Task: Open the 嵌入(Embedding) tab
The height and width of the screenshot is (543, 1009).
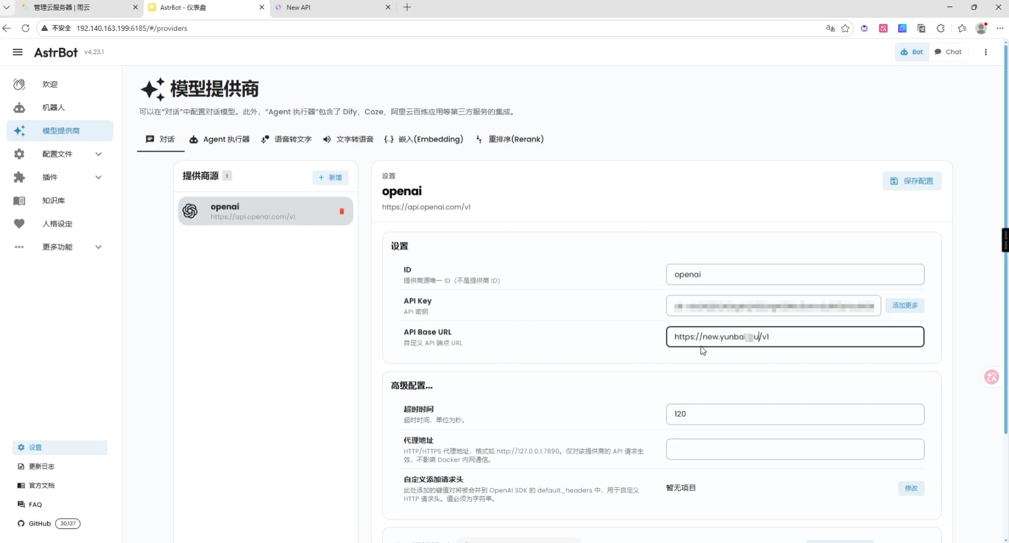Action: point(424,139)
